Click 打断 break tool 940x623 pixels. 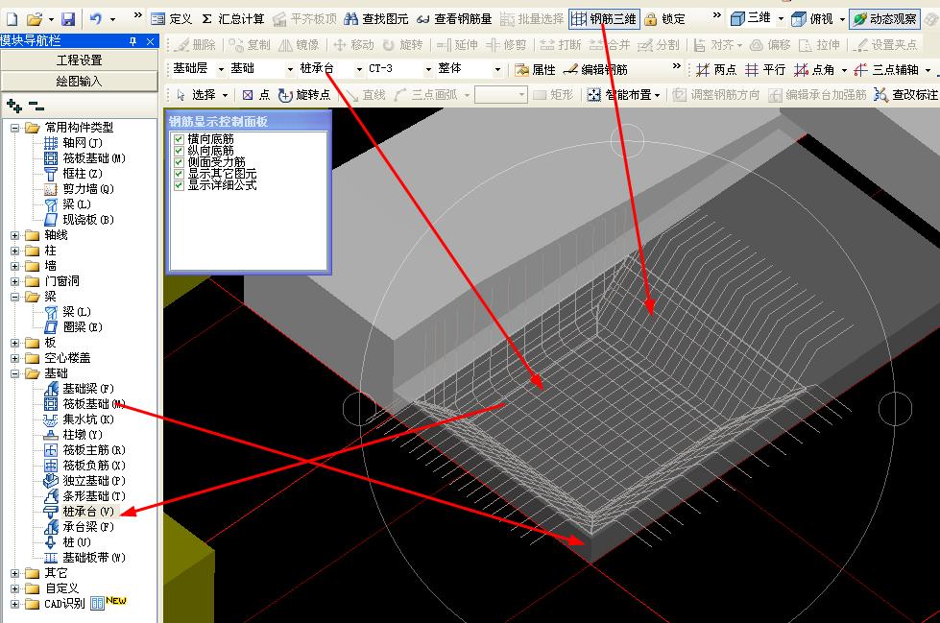pyautogui.click(x=561, y=45)
